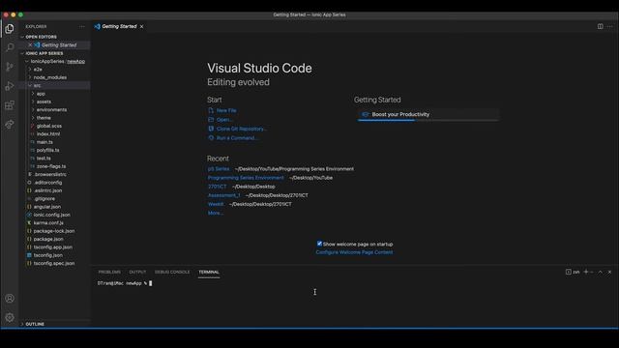The image size is (619, 348).
Task: Select the Getting Started editor tab
Action: 119,26
